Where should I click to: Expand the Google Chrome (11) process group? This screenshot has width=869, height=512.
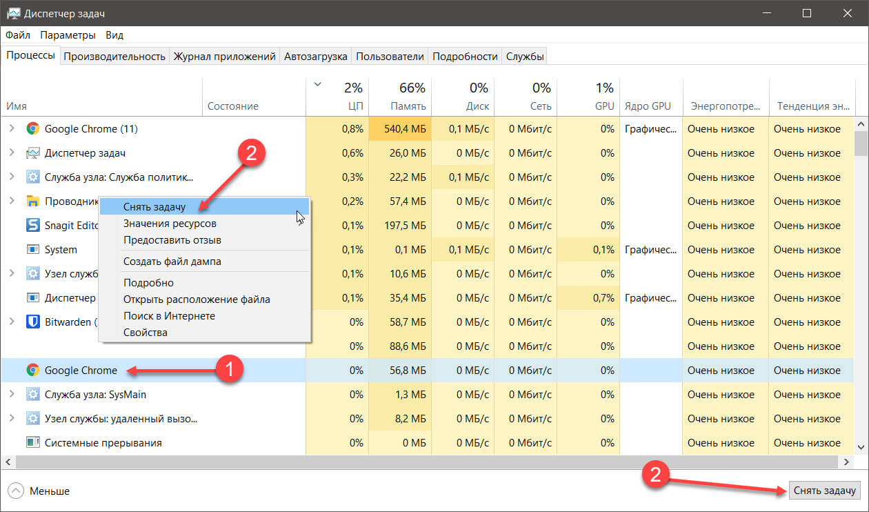point(11,129)
